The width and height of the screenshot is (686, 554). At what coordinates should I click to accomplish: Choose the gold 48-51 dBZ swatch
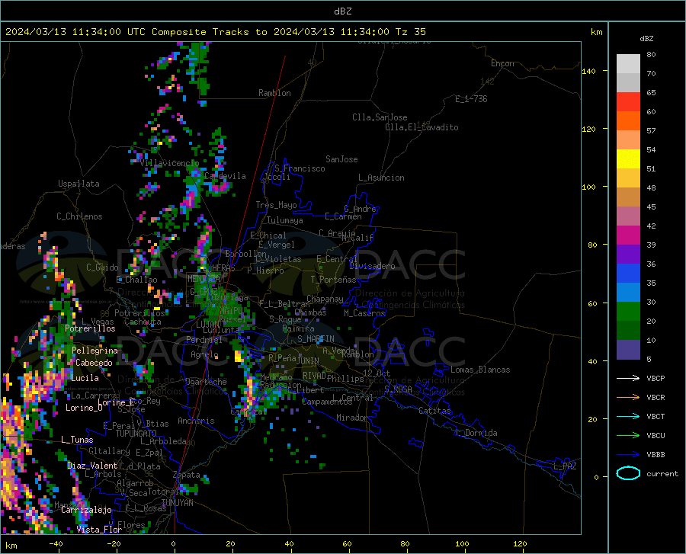[628, 178]
